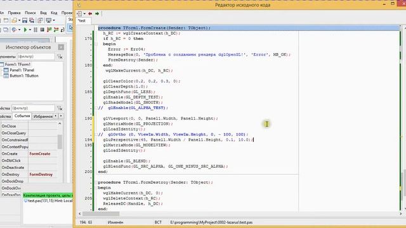Collapse the FormDestroy procedure fold marker
406x228 pixels.
click(x=96, y=182)
